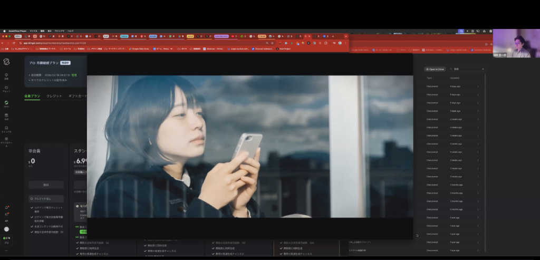Switch to the 会員プラン tab
The height and width of the screenshot is (260, 540).
coord(32,96)
